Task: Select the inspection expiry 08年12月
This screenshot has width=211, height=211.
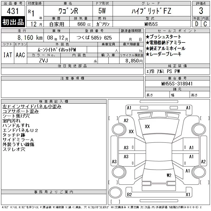Action: (57, 38)
